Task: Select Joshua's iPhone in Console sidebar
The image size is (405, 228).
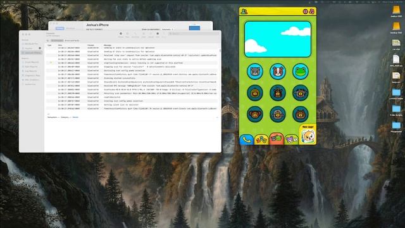Action: 31,53
